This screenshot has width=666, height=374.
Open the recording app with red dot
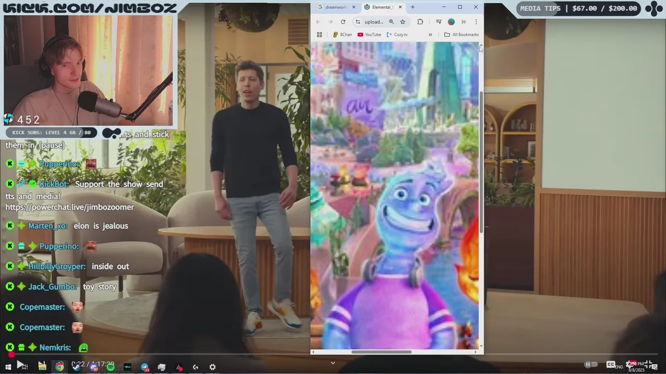coord(178,367)
